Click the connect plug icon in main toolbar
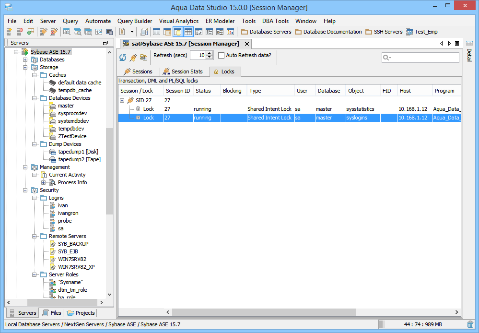479x333 pixels. point(44,32)
